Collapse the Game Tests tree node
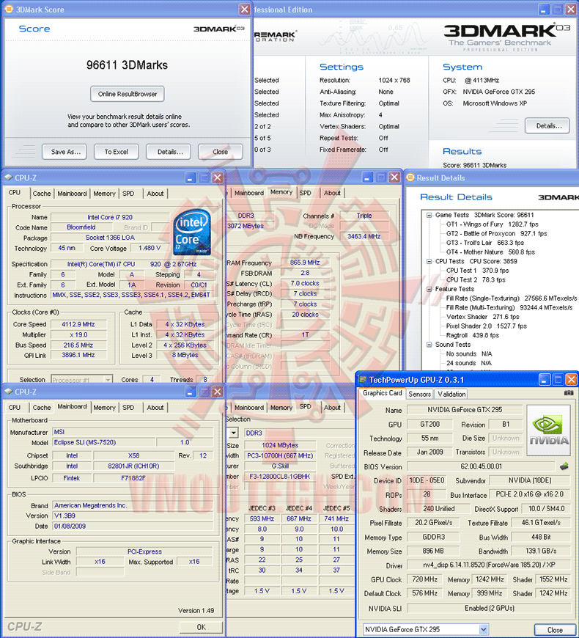Screen dimensions: 579x638 pyautogui.click(x=429, y=215)
